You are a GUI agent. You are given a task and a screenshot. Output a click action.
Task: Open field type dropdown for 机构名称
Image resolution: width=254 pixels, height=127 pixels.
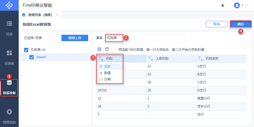tap(200, 59)
